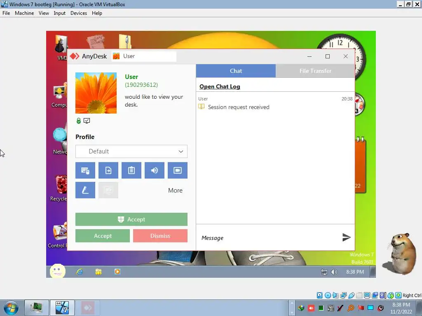Open VirtualBox View menu
The height and width of the screenshot is (316, 422).
click(44, 13)
